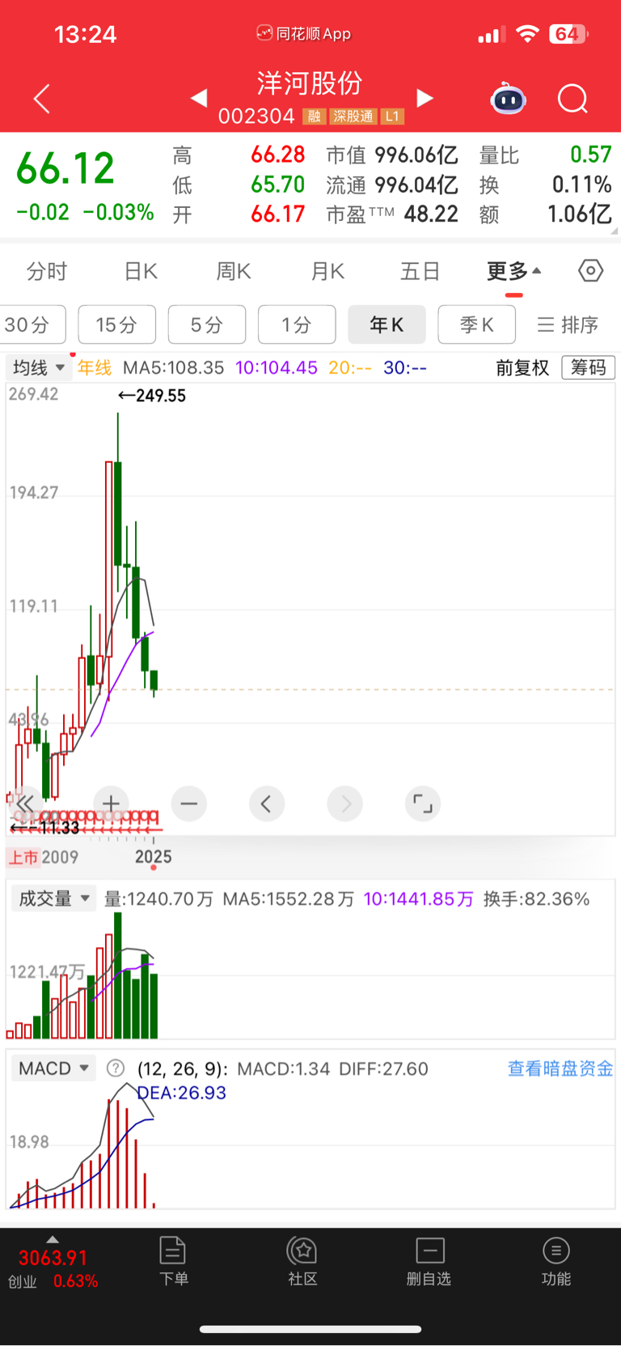Open the search magnifier icon
The width and height of the screenshot is (621, 1346).
pyautogui.click(x=572, y=99)
